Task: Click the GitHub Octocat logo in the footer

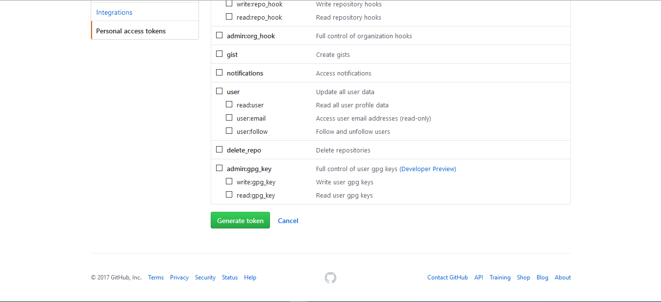Action: coord(330,277)
